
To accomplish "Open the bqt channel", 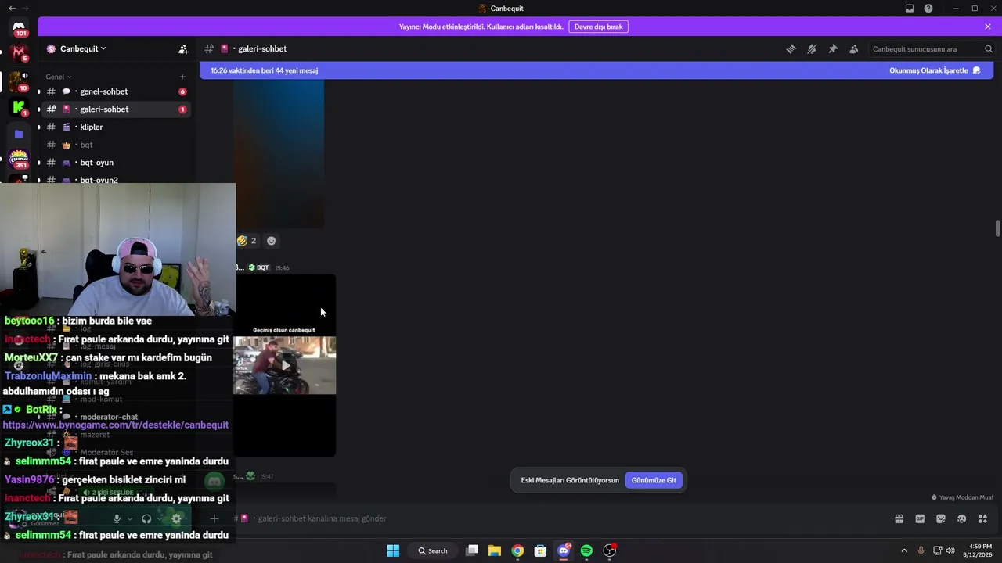I will [114, 145].
